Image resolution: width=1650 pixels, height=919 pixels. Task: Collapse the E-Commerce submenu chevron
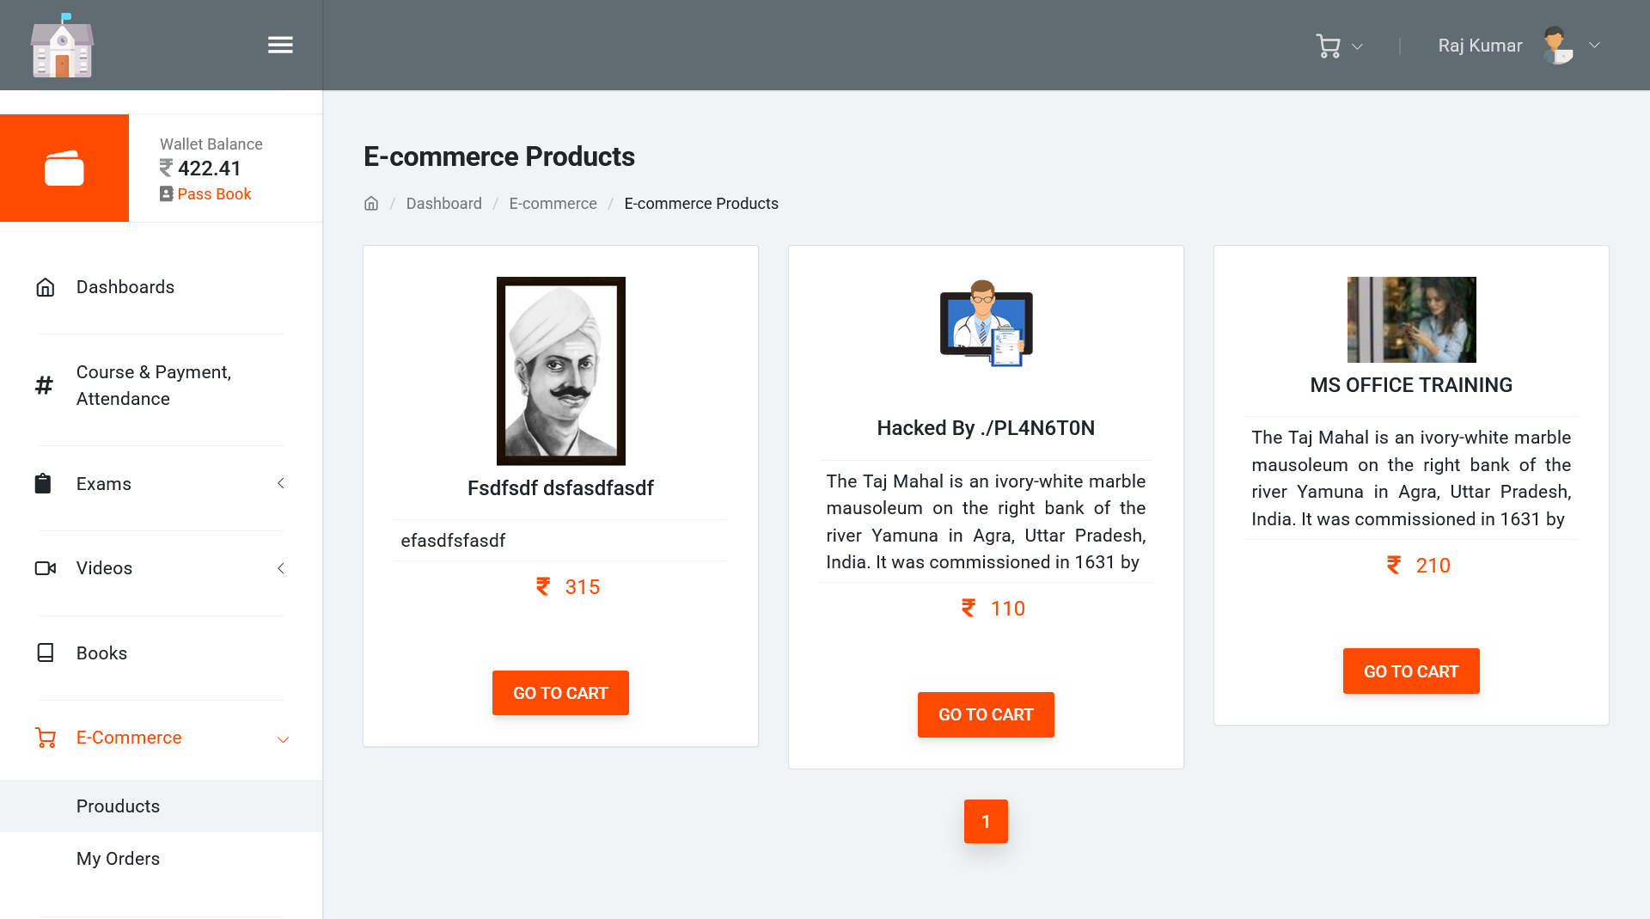tap(283, 739)
